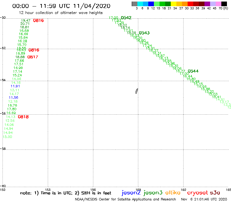Screen dimensions: 231x202
Task: Click the jason2 satellite legend label
Action: click(x=131, y=193)
